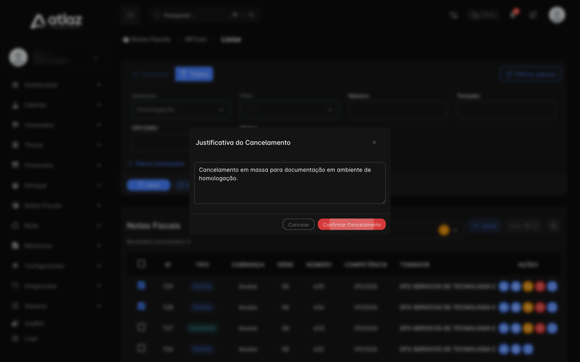Screen dimensions: 580x362
Task: Close the Justificativa do Cancelamento dialog
Action: click(x=374, y=142)
